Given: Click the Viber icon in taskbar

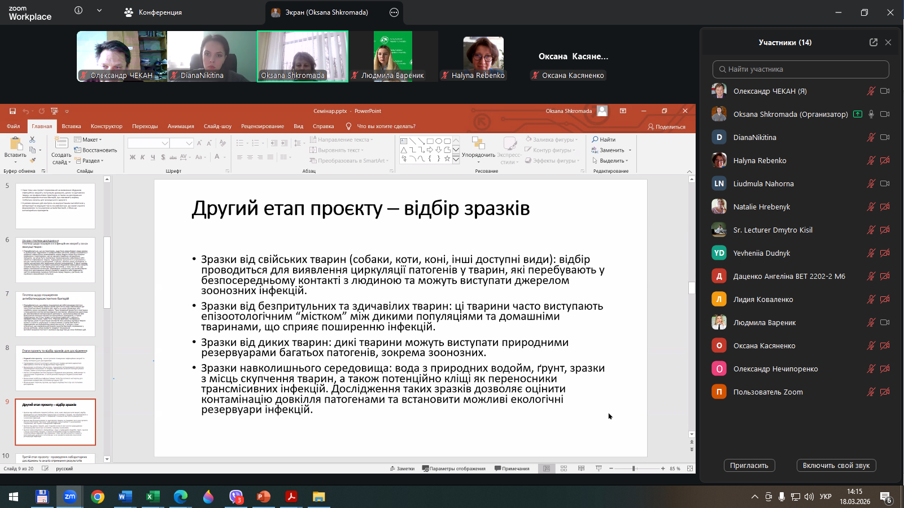Looking at the screenshot, I should (236, 497).
